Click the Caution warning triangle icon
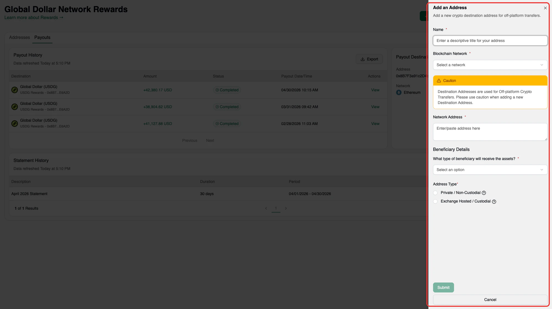The height and width of the screenshot is (309, 552). pyautogui.click(x=439, y=81)
